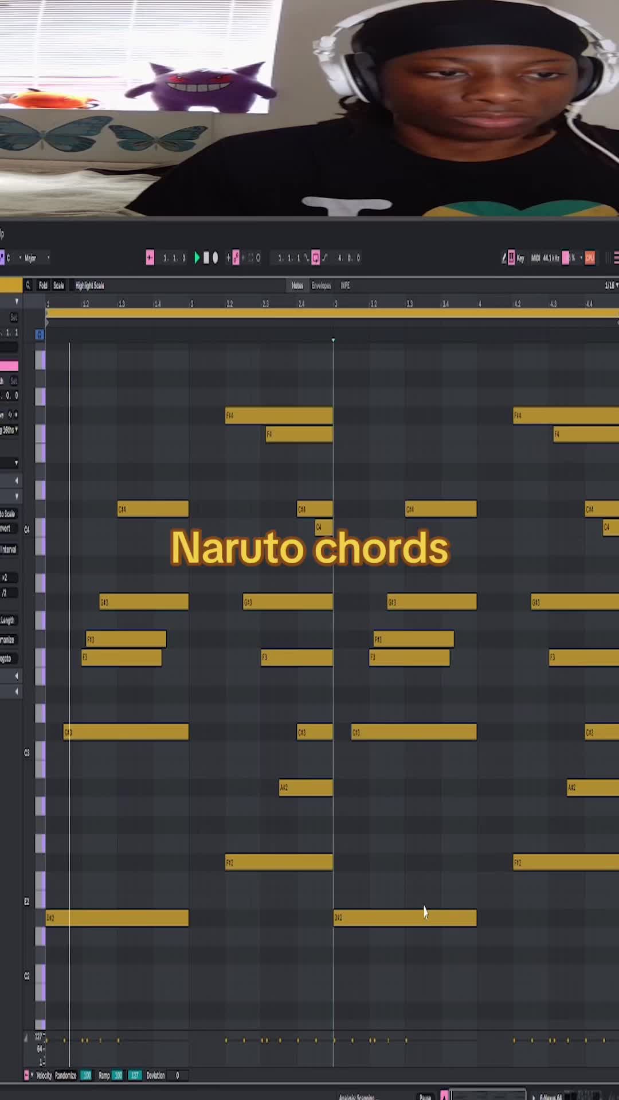Image resolution: width=619 pixels, height=1100 pixels.
Task: Click the pink clip color swatch
Action: 9,366
